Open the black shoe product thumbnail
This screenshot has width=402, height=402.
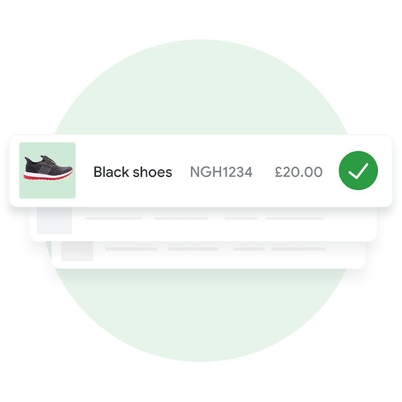tap(47, 170)
